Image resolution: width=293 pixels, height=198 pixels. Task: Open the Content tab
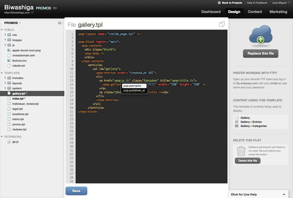(x=255, y=12)
